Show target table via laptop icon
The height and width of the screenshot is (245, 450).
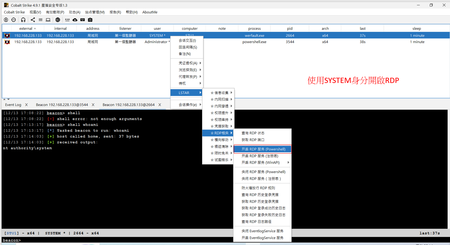click(48, 20)
